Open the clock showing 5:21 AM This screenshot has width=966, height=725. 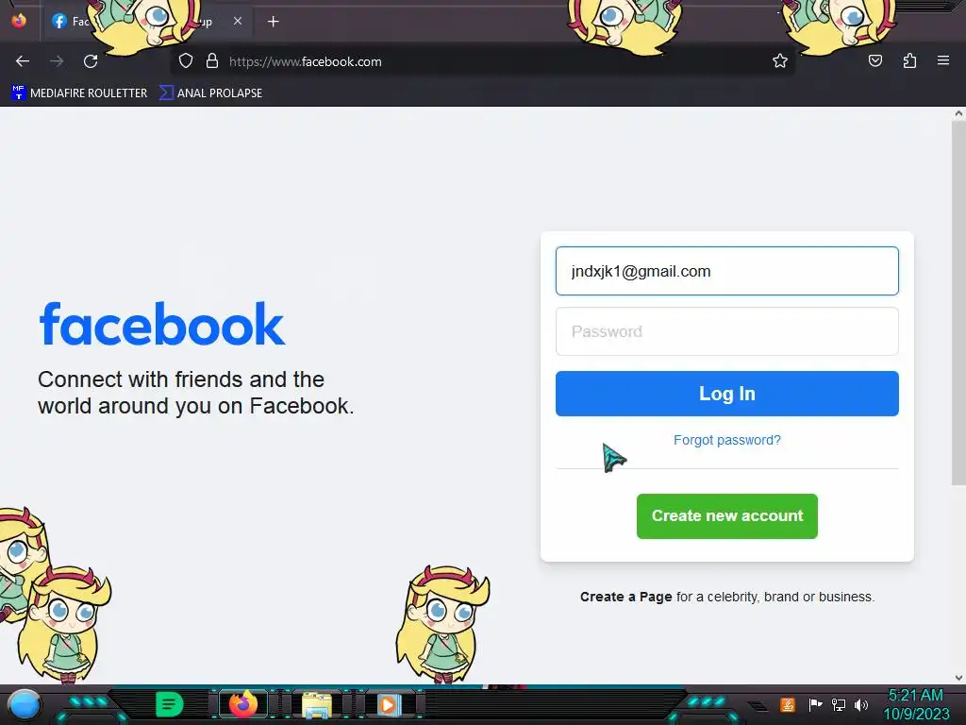coord(916,704)
